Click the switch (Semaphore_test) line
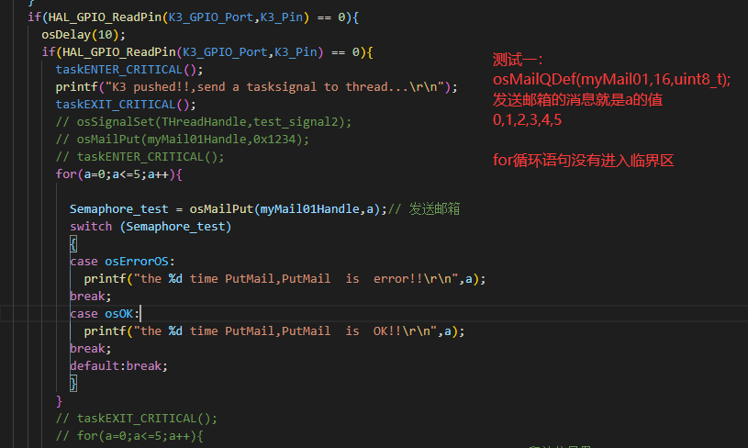This screenshot has width=748, height=448. coord(151,227)
